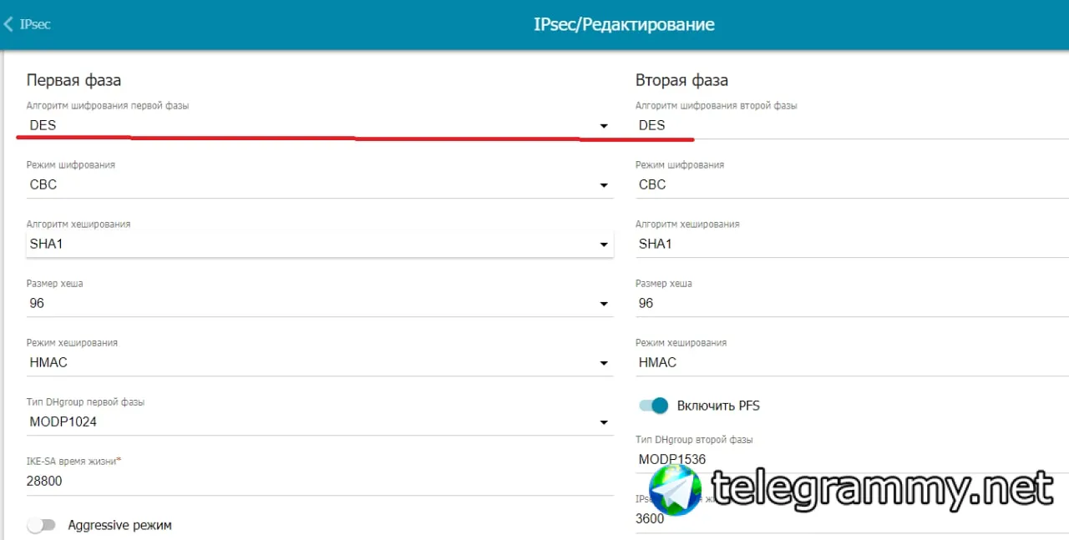Open first phase SHA1 hashing algorithm dropdown
The image size is (1069, 540).
click(x=320, y=244)
